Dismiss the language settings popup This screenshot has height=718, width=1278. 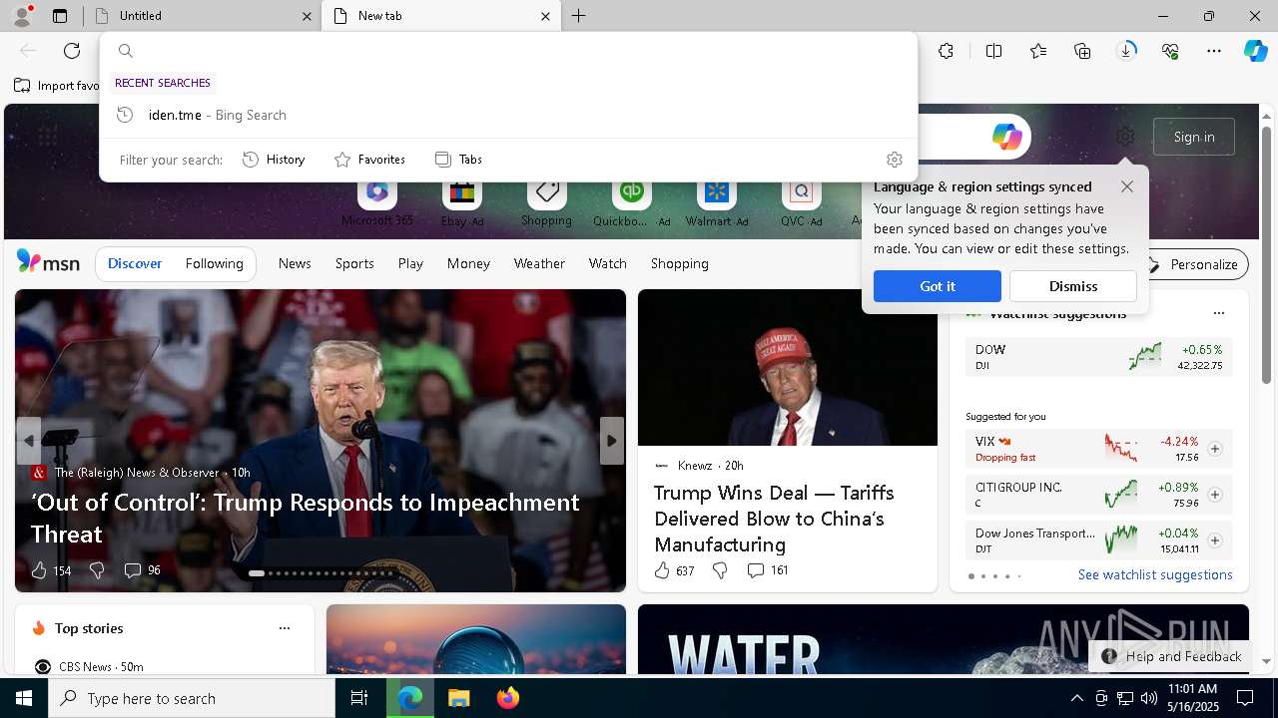click(1073, 286)
